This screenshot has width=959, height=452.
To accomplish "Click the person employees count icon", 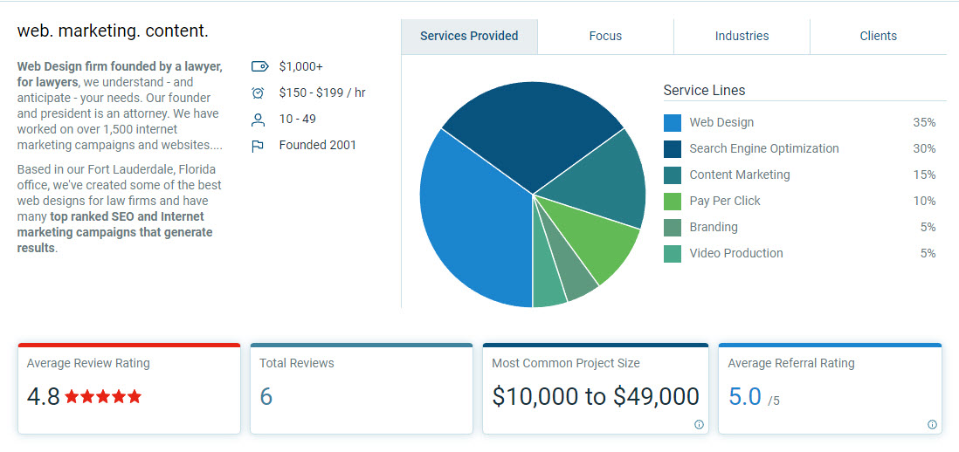I will click(258, 120).
